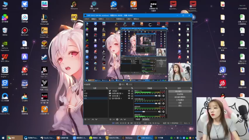Open the 视图(V) menu in OBS

(x=101, y=19)
